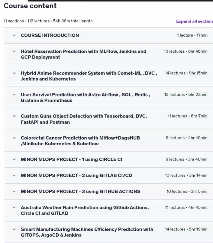Select Hotel Reservation Prediction with MLFlow title

point(83,54)
